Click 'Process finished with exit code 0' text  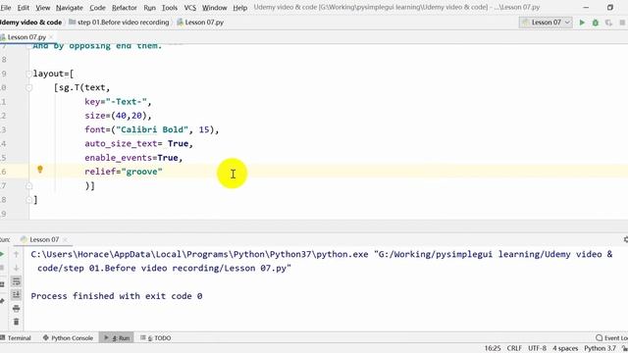[x=117, y=296]
